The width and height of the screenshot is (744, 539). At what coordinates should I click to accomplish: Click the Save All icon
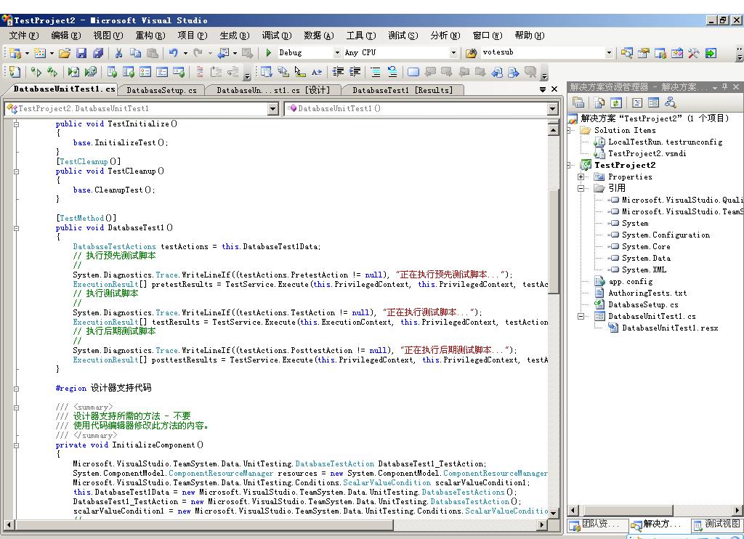click(x=98, y=53)
